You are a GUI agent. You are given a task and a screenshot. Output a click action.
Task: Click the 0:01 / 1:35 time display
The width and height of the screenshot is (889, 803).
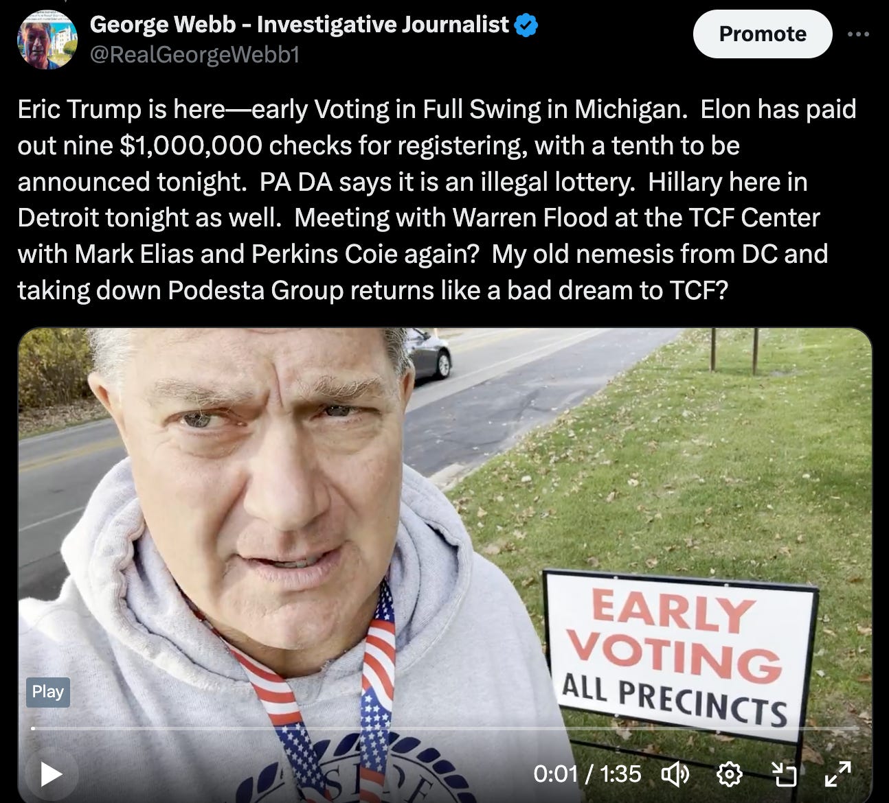click(x=587, y=774)
